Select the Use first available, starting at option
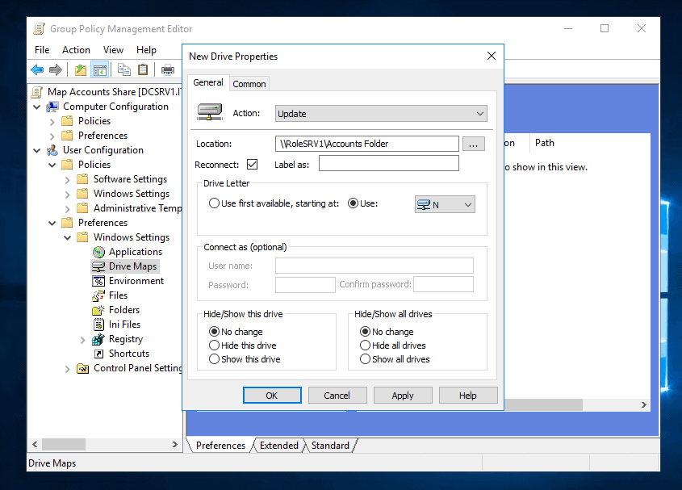 (x=213, y=203)
